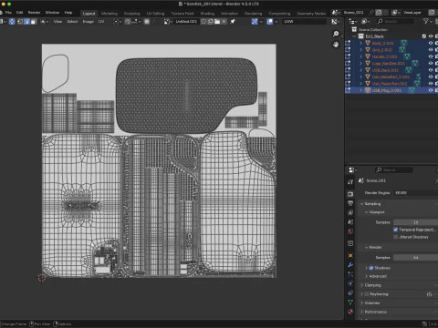Switch to the Layout workspace tab
This screenshot has width=438, height=328.
coord(89,14)
